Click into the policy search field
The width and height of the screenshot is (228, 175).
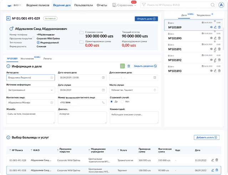coord(178,5)
